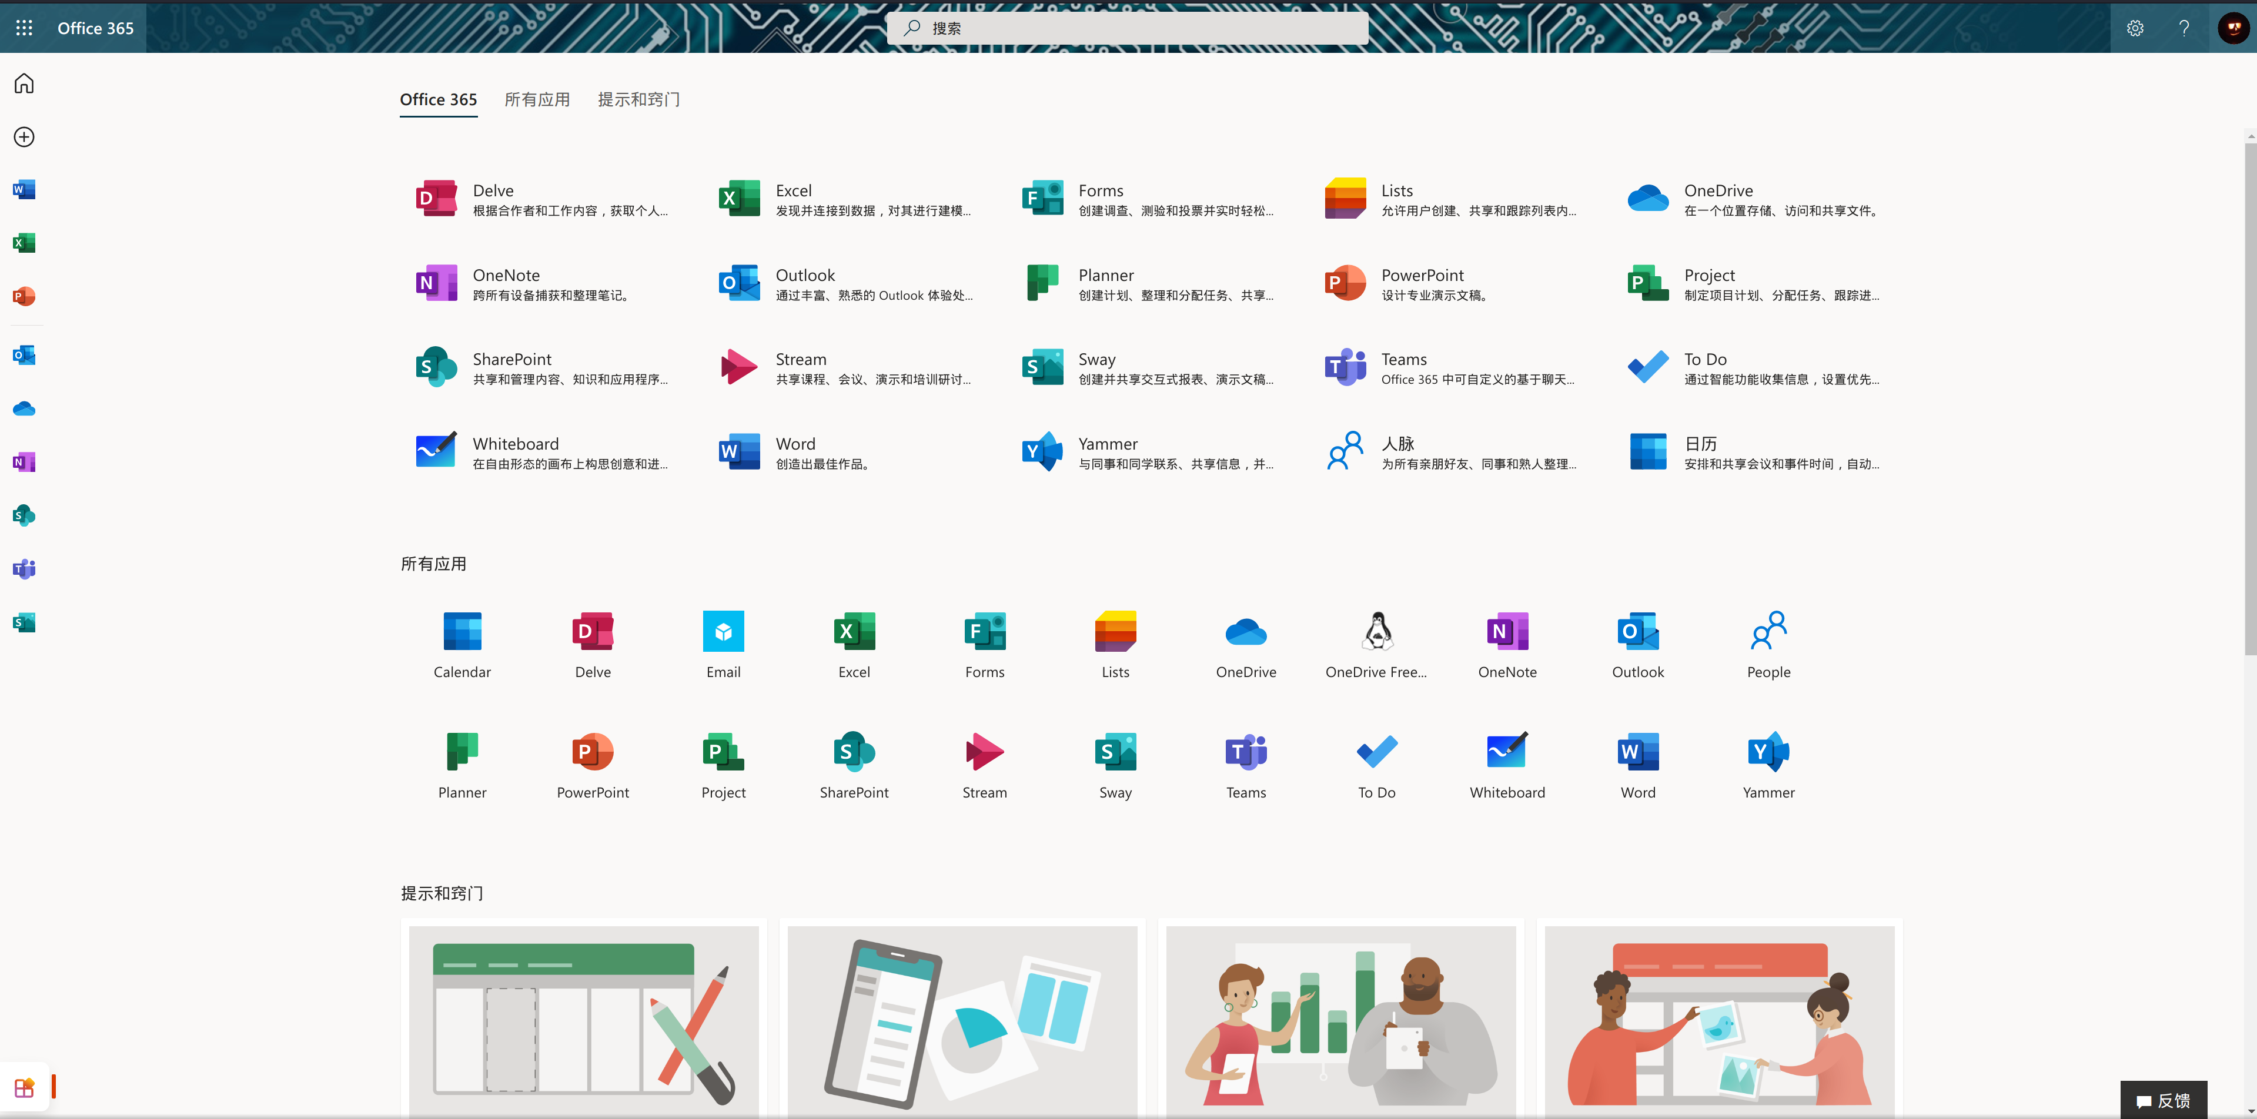2257x1119 pixels.
Task: Click the Home icon in left sidebar
Action: [25, 84]
